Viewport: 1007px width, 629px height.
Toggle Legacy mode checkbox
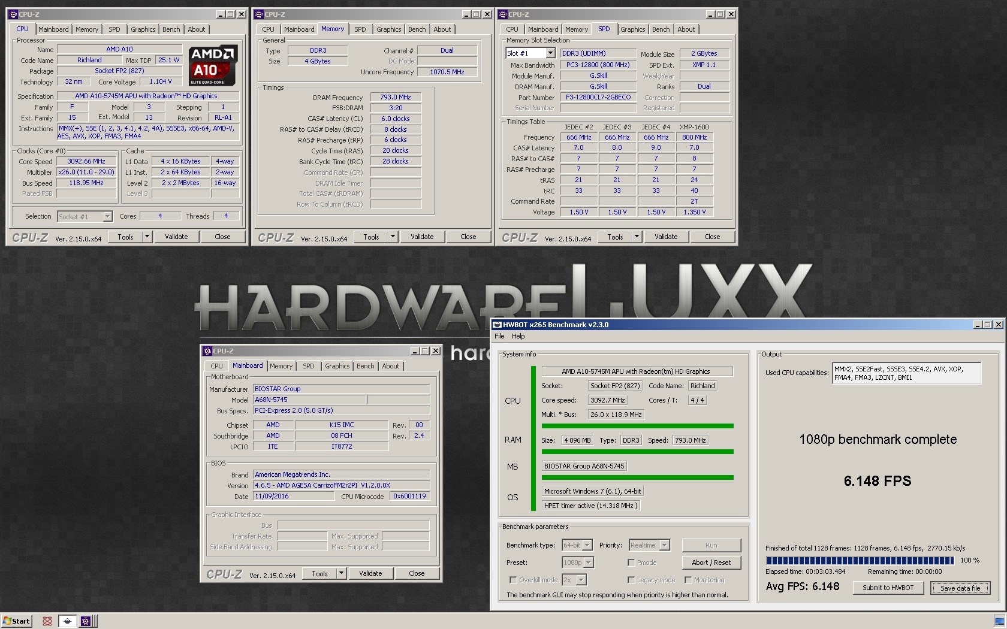(x=631, y=580)
